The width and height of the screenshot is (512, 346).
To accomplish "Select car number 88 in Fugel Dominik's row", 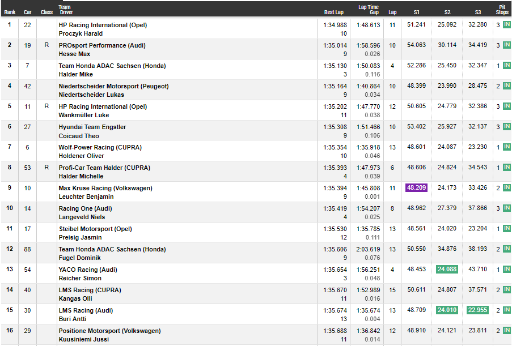I will (27, 249).
